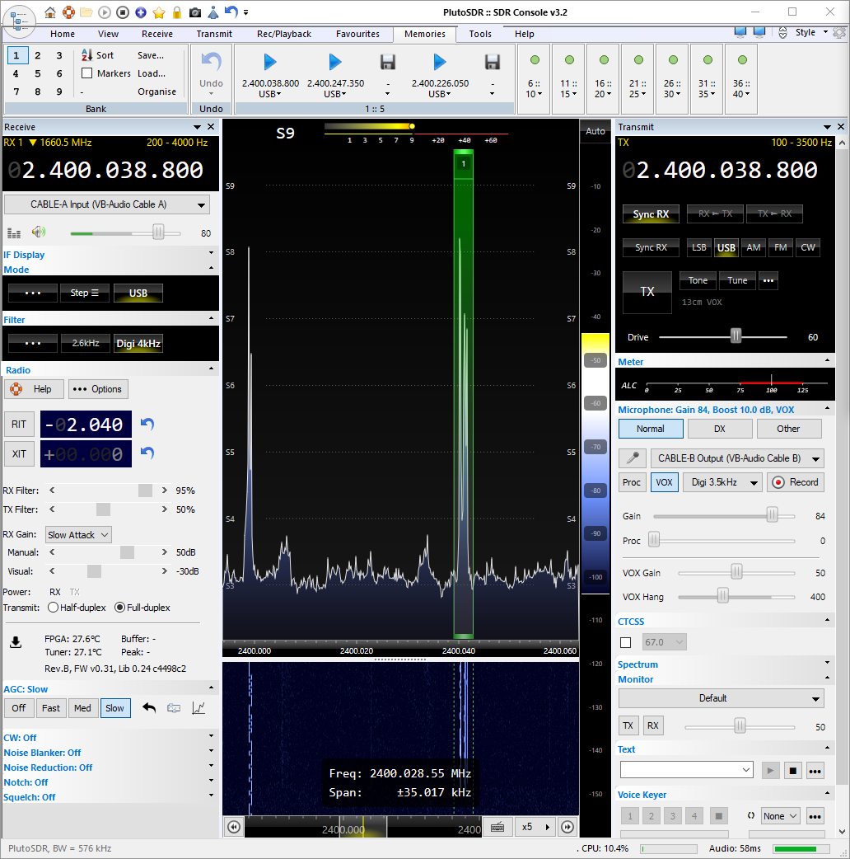Expand the Digi 3.5kHz filter dropdown
850x859 pixels.
(x=722, y=482)
